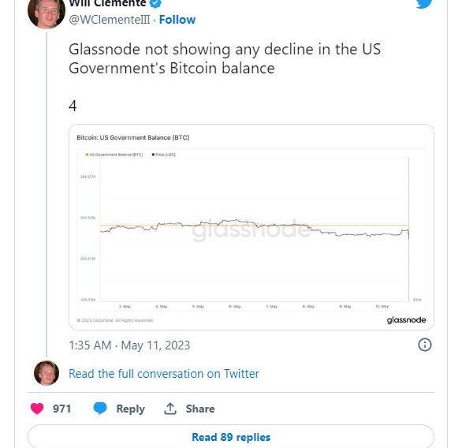Click the Will Clemente display name
This screenshot has width=462, height=448.
[x=107, y=3]
